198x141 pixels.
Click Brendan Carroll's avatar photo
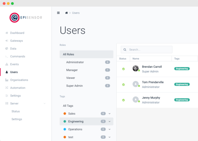click(135, 68)
